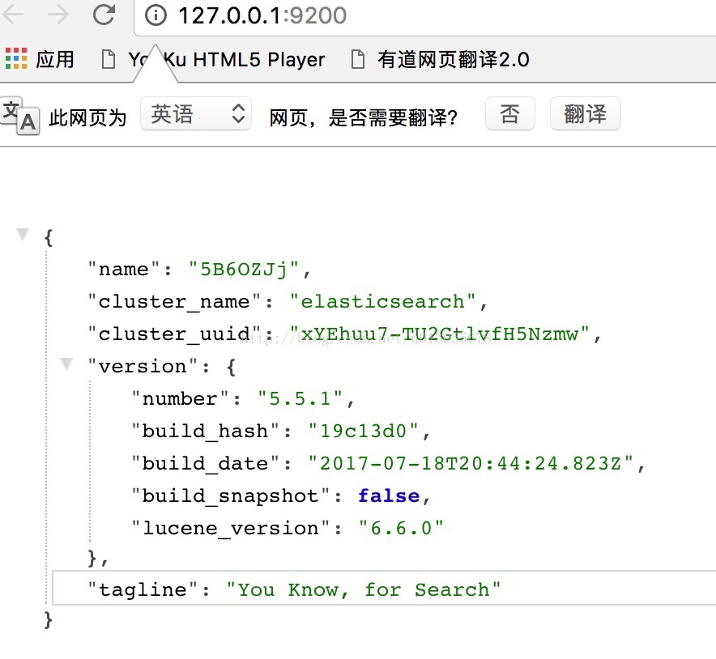Viewport: 716px width, 659px height.
Task: Open the 应用 bookmark label
Action: point(55,59)
